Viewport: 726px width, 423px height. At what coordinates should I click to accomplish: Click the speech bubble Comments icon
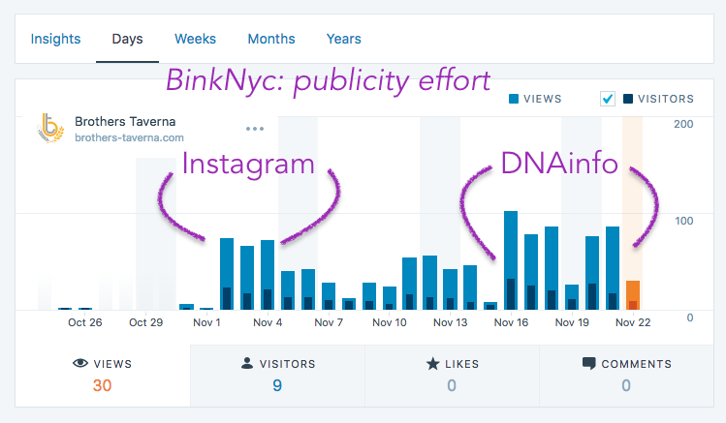click(x=589, y=364)
